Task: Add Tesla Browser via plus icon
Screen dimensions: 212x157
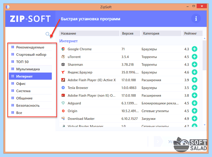Action: [195, 88]
